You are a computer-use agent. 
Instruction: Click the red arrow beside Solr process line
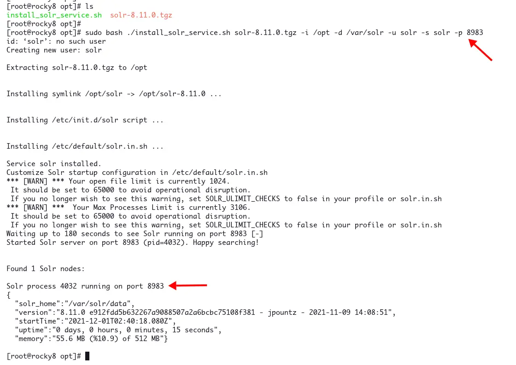pos(188,285)
